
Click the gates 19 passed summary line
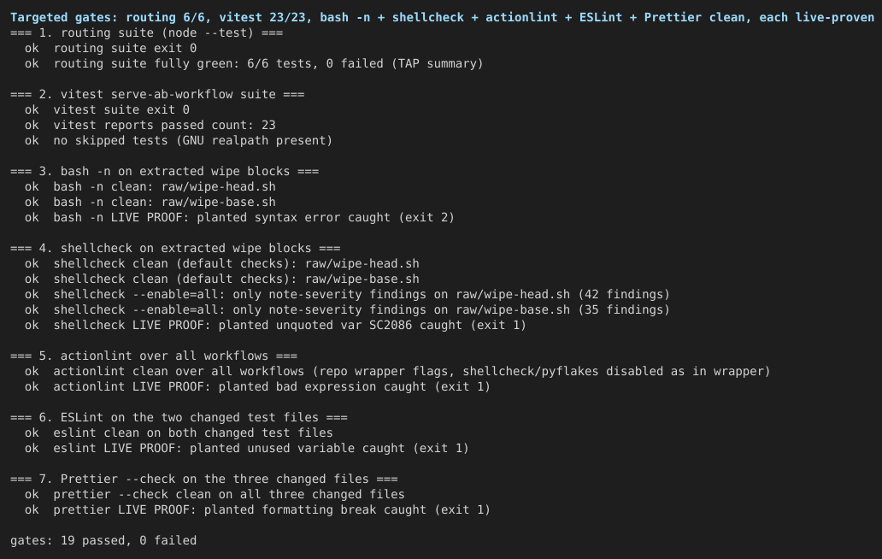pos(103,540)
